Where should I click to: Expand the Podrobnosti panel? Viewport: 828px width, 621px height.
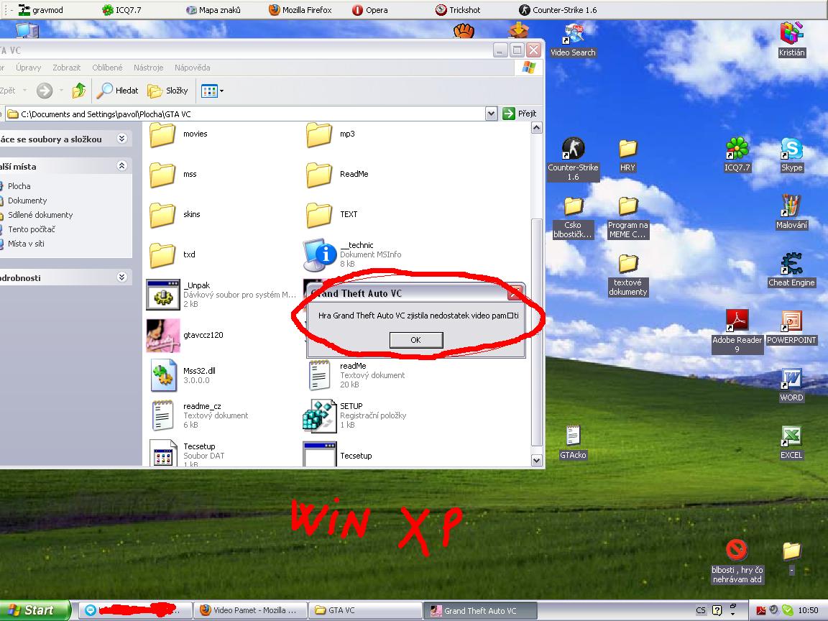(x=122, y=277)
